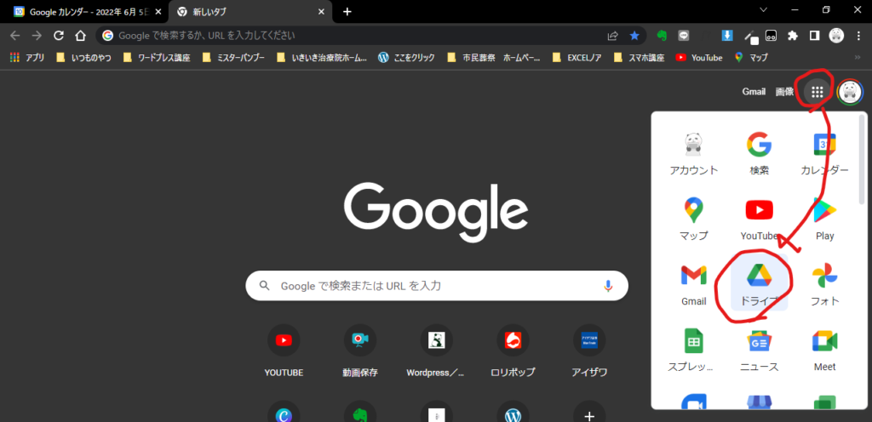Open Google Drive from the apps panel
This screenshot has width=872, height=422.
[x=759, y=284]
